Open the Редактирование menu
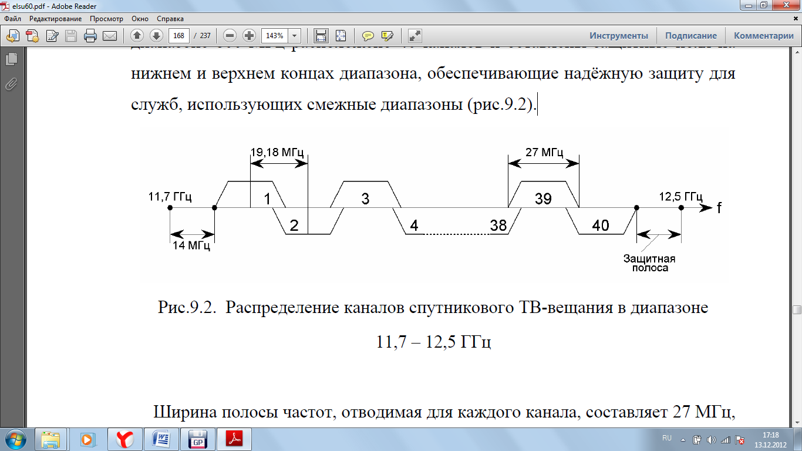This screenshot has height=451, width=802. (x=56, y=19)
